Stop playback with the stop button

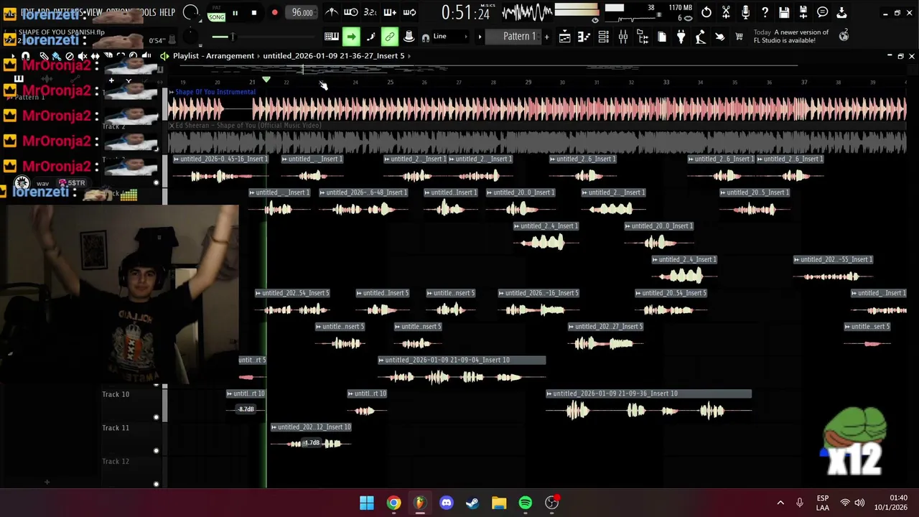point(254,13)
